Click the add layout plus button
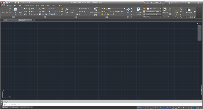The width and height of the screenshot is (203, 110). [x=32, y=107]
